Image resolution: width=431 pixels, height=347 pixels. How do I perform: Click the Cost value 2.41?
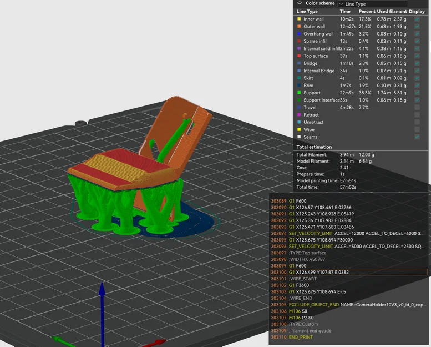click(344, 168)
